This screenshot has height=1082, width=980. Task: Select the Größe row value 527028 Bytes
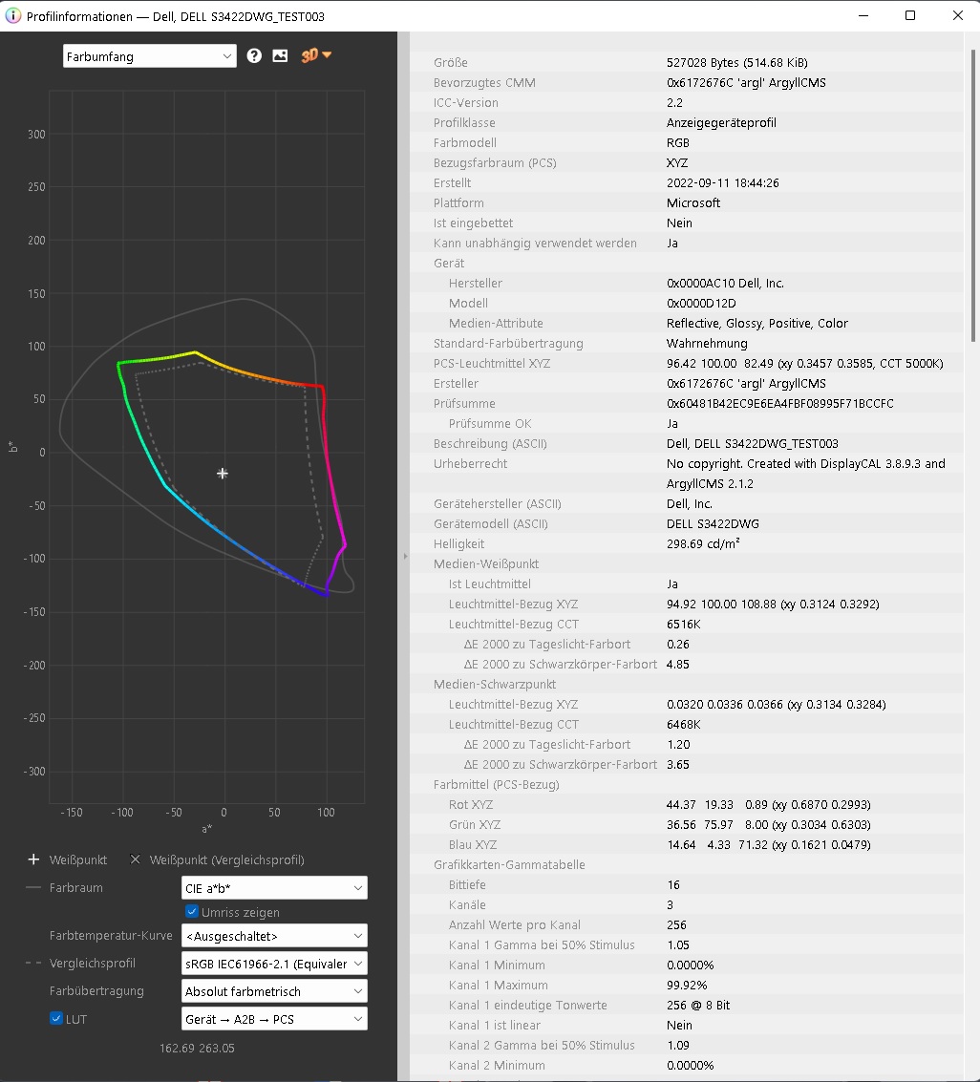[x=736, y=63]
